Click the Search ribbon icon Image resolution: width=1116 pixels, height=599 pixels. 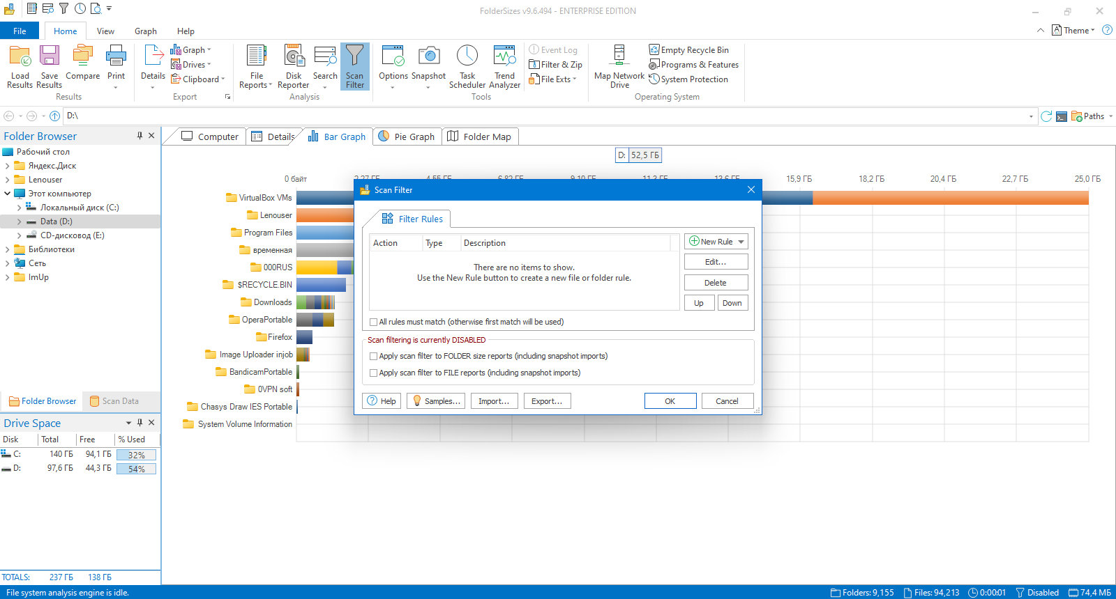tap(325, 56)
